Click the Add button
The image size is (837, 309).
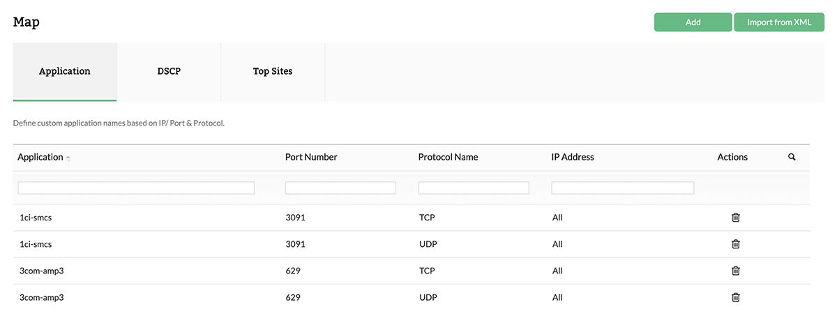click(x=693, y=22)
